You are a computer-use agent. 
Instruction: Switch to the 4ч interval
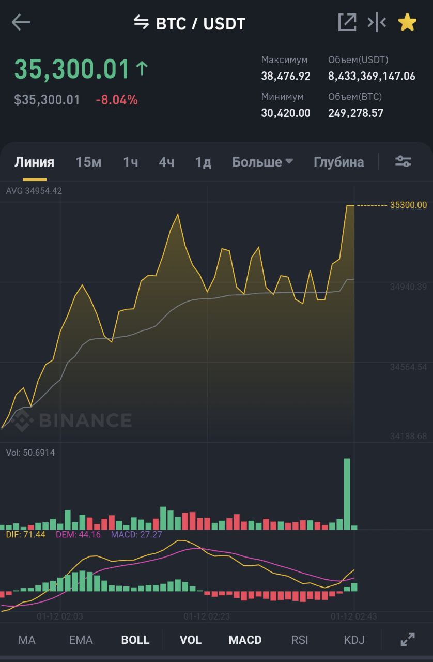(166, 162)
